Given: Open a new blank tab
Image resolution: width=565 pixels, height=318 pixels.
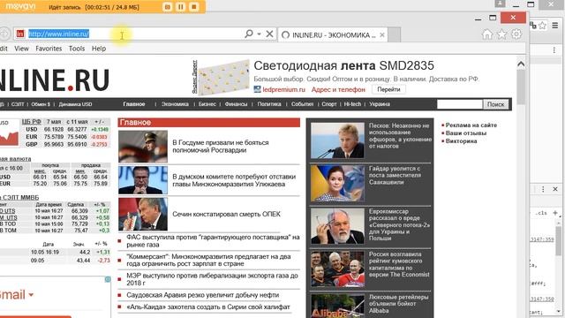Looking at the screenshot, I should [395, 35].
